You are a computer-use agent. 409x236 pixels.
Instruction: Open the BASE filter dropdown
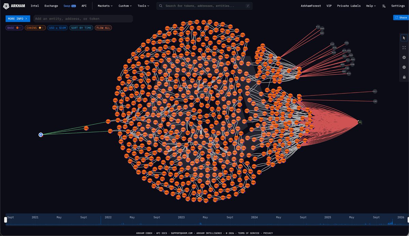click(x=14, y=28)
